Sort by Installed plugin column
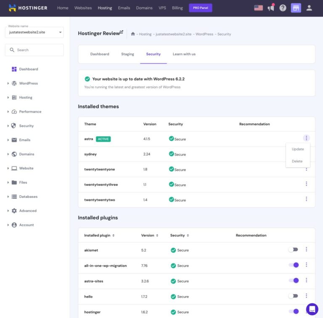The image size is (323, 318). click(x=99, y=235)
